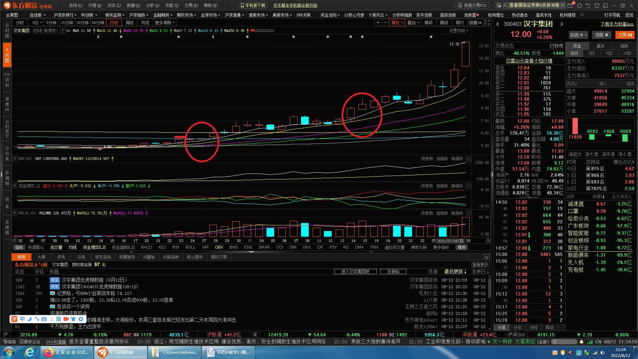Screen dimensions: 638x359
Task: Click 查看更多 in 人气榜 row
Action: pos(480,265)
